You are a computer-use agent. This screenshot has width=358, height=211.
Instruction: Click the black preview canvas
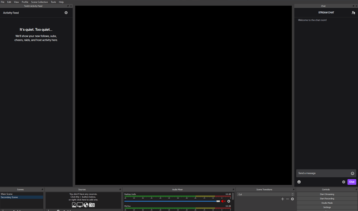[x=183, y=95]
